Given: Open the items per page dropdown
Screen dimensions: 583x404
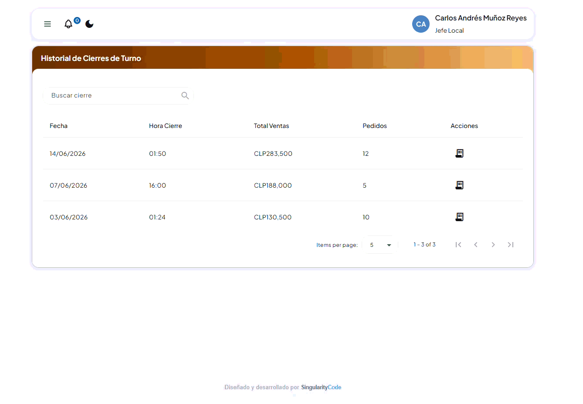Looking at the screenshot, I should (x=380, y=245).
